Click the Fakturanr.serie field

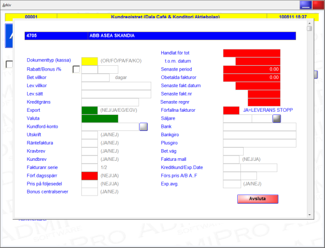coord(89,167)
